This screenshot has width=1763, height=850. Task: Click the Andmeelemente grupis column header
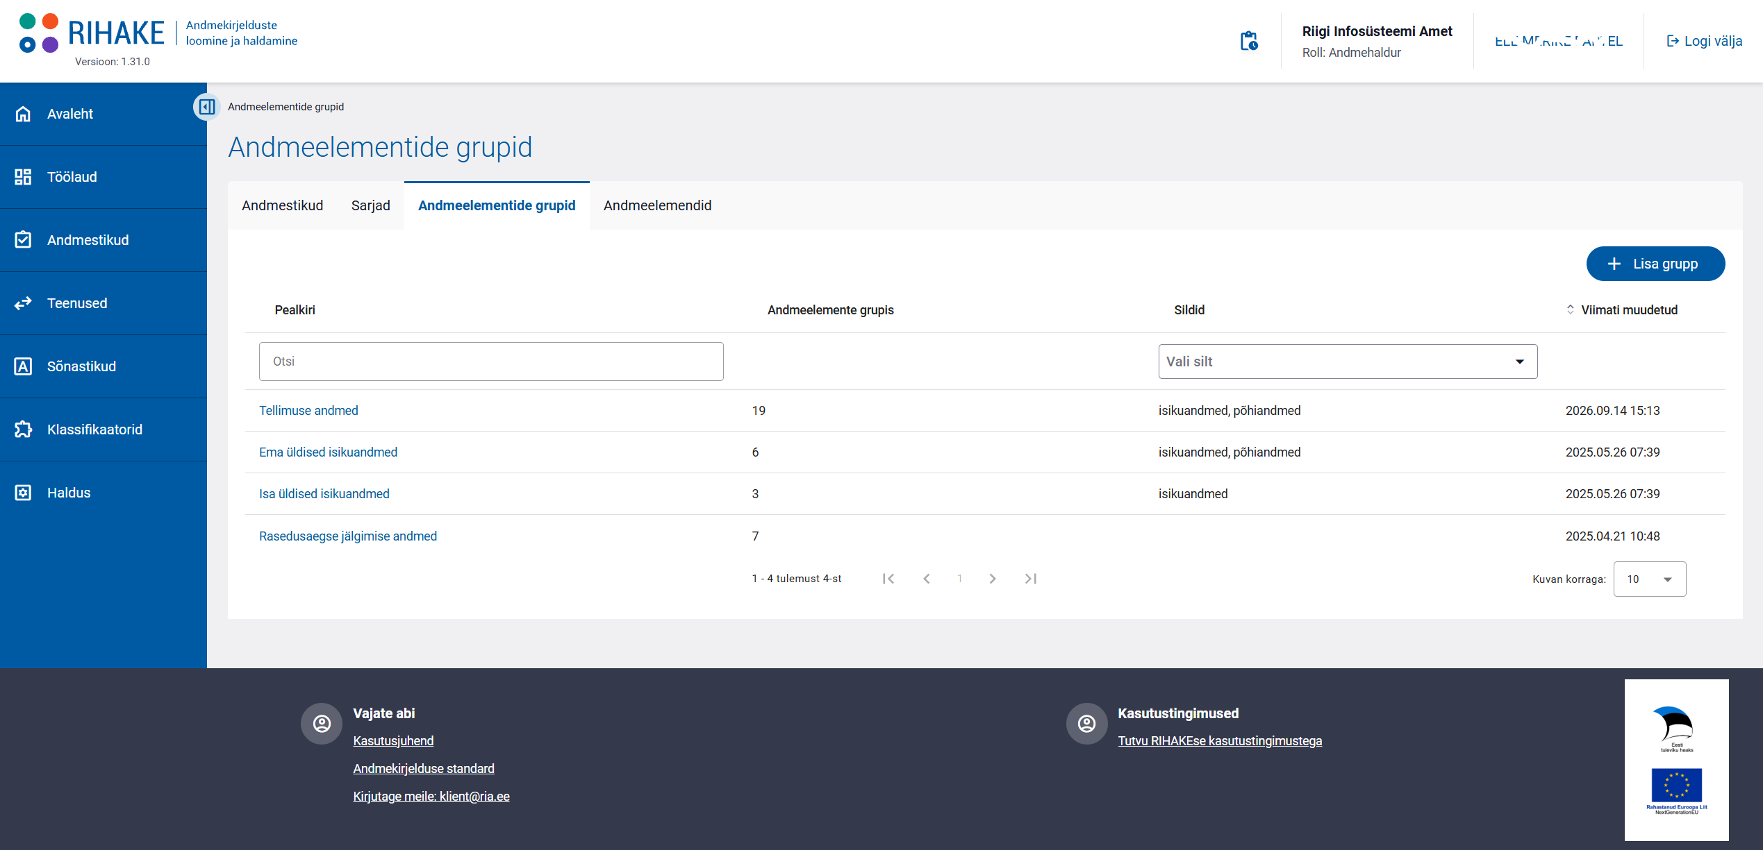click(x=830, y=310)
